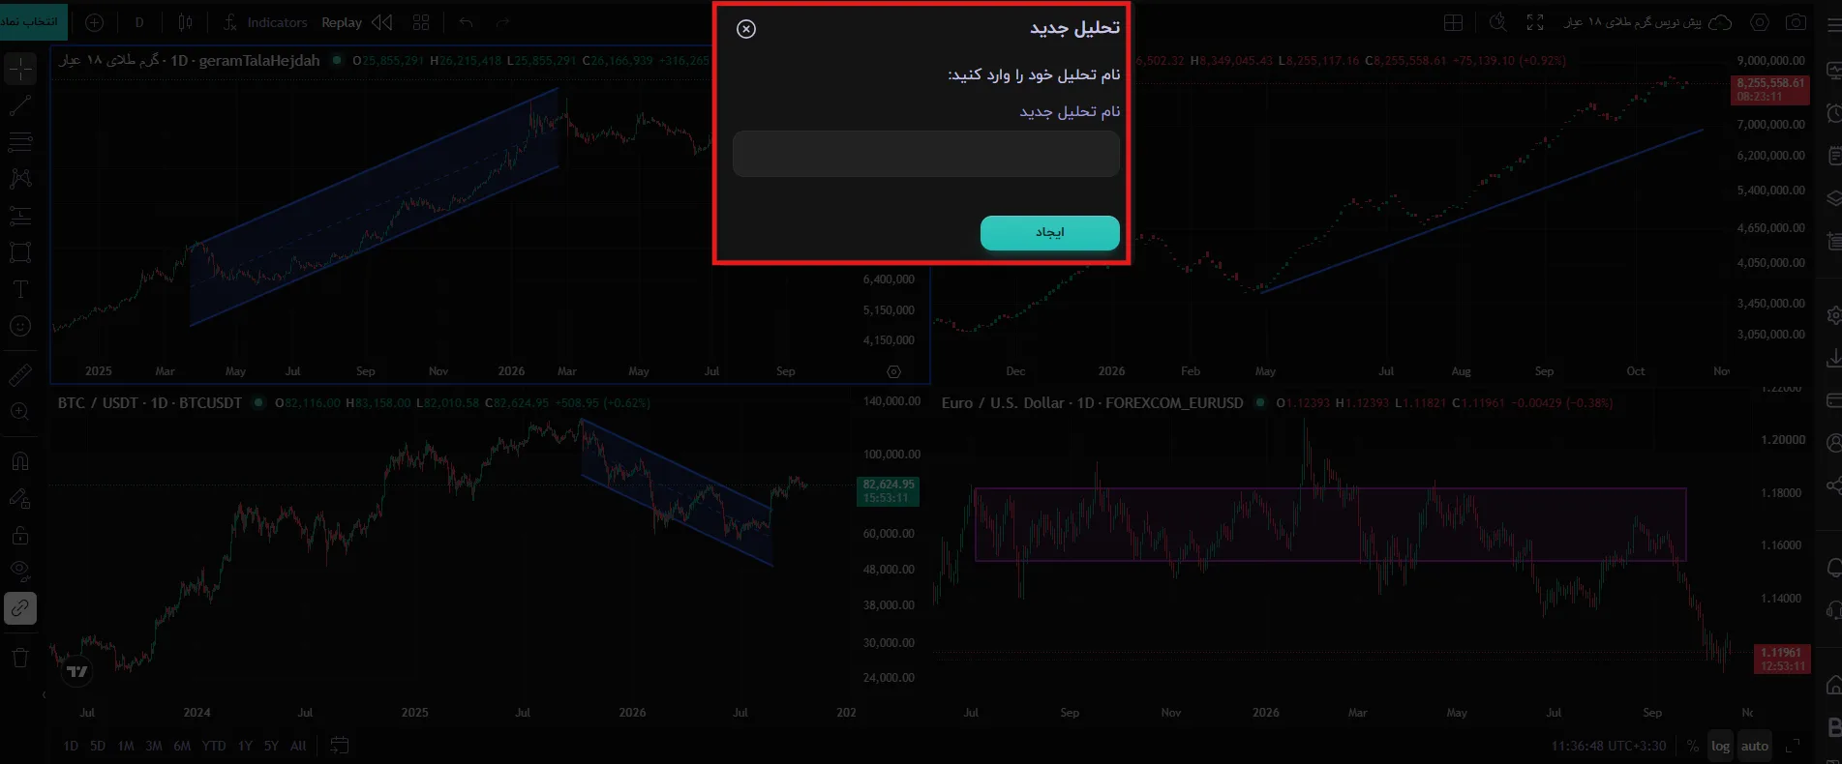1842x764 pixels.
Task: Click the trash remove drawings icon
Action: click(20, 658)
